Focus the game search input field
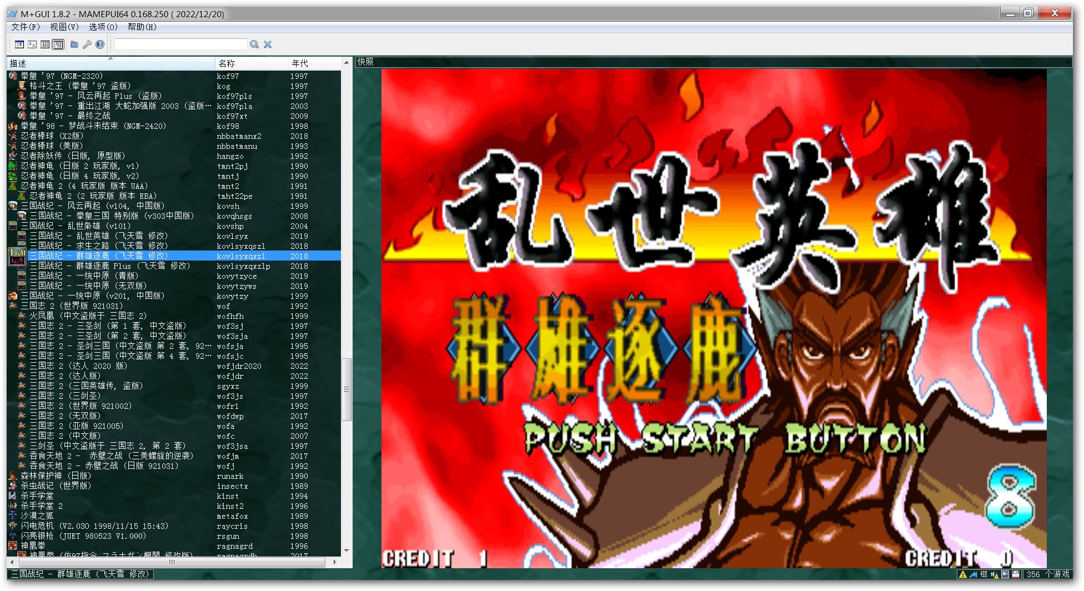This screenshot has height=591, width=1084. pos(180,44)
